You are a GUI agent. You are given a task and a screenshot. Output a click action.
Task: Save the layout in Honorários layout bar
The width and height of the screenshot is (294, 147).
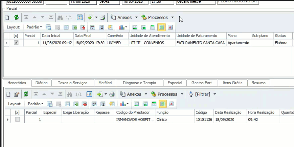50,104
